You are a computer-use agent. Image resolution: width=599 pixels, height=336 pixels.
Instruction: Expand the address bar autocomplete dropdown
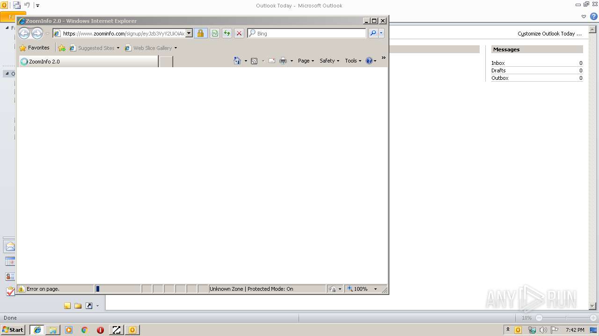click(x=189, y=33)
